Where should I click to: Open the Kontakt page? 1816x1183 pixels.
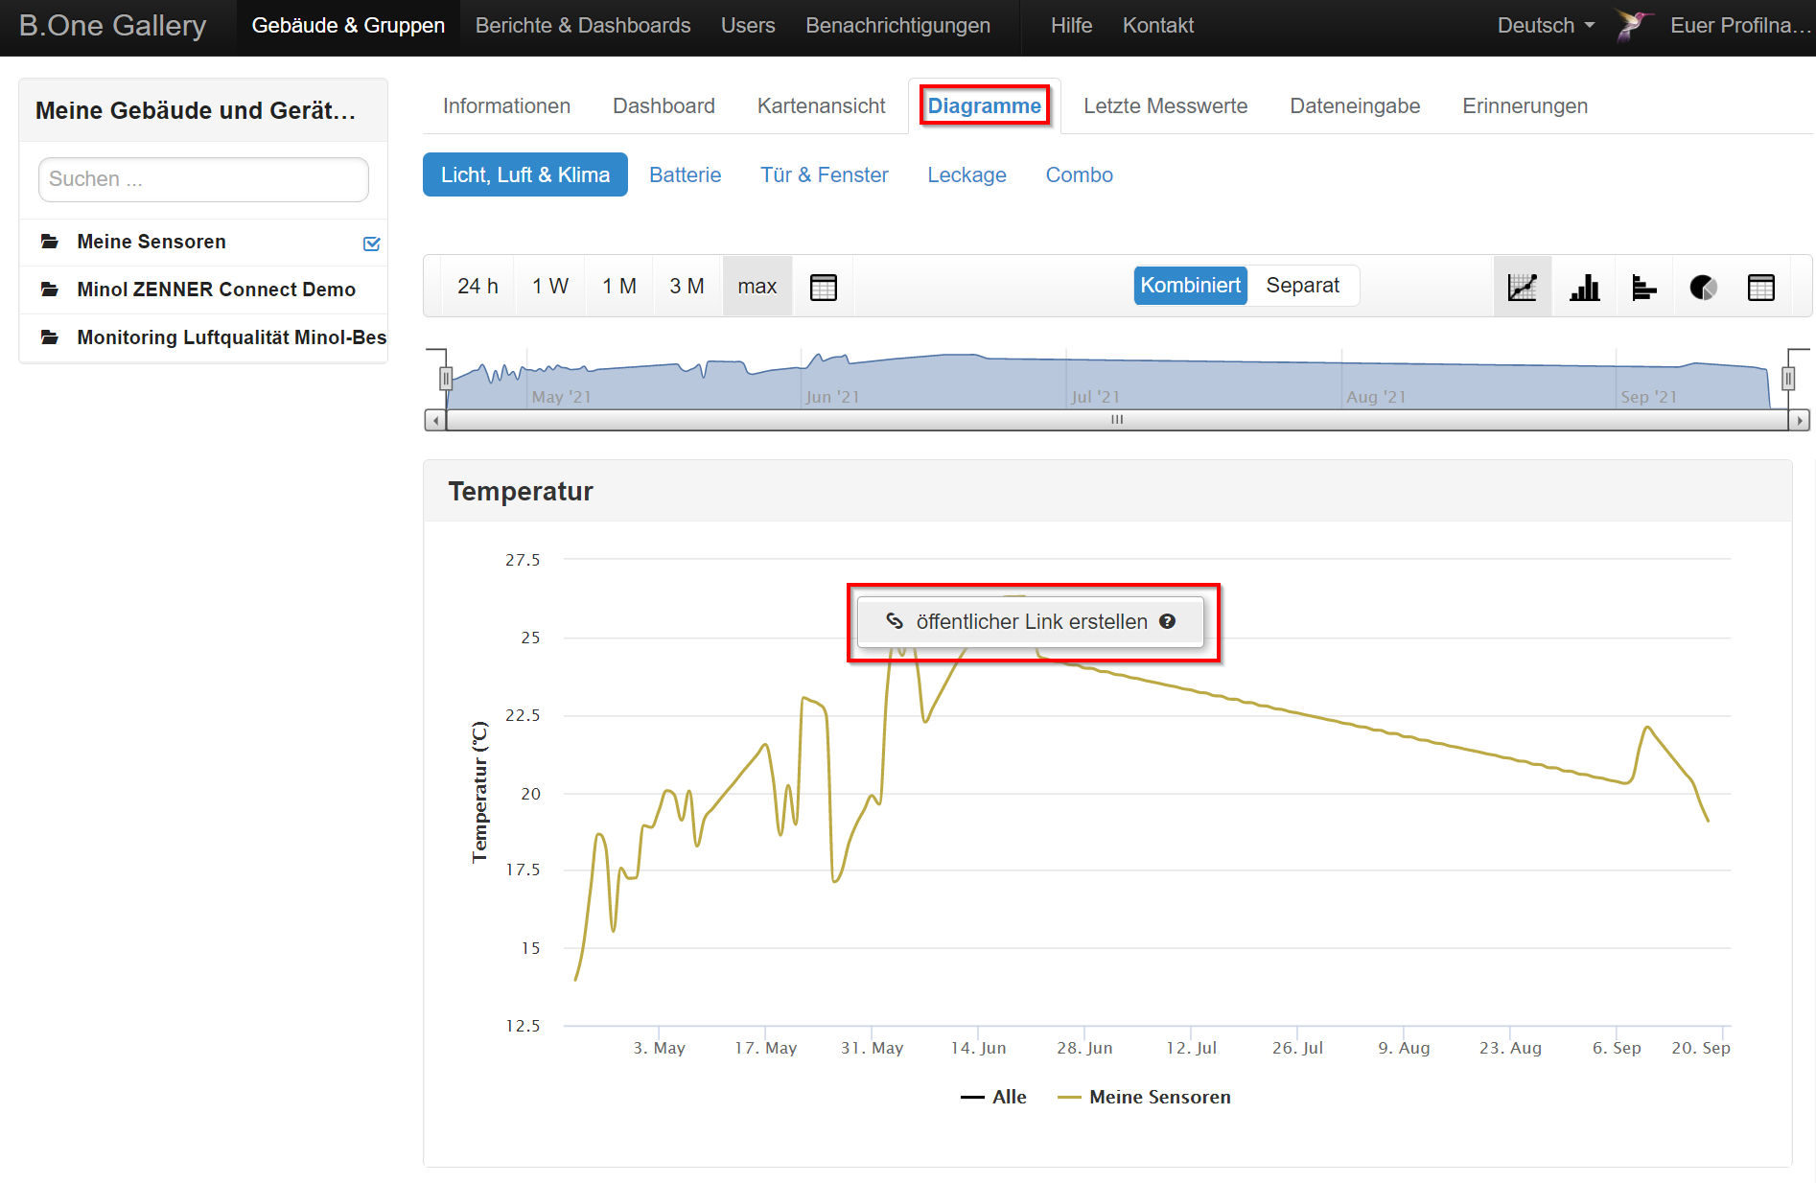click(1158, 26)
